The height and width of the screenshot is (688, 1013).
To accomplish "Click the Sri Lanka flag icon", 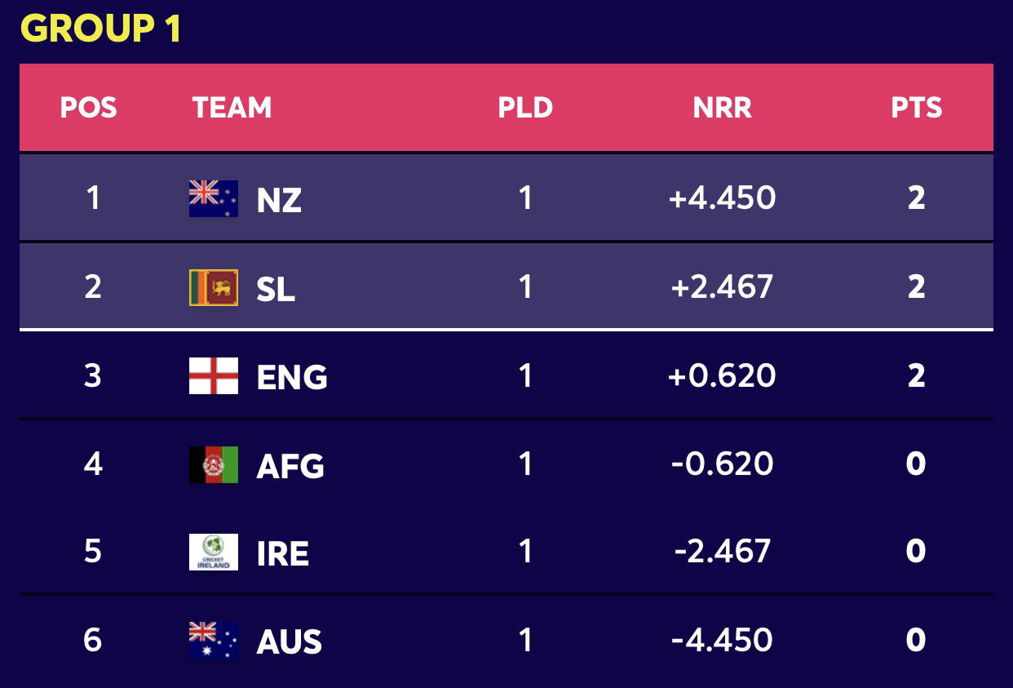I will click(x=214, y=287).
